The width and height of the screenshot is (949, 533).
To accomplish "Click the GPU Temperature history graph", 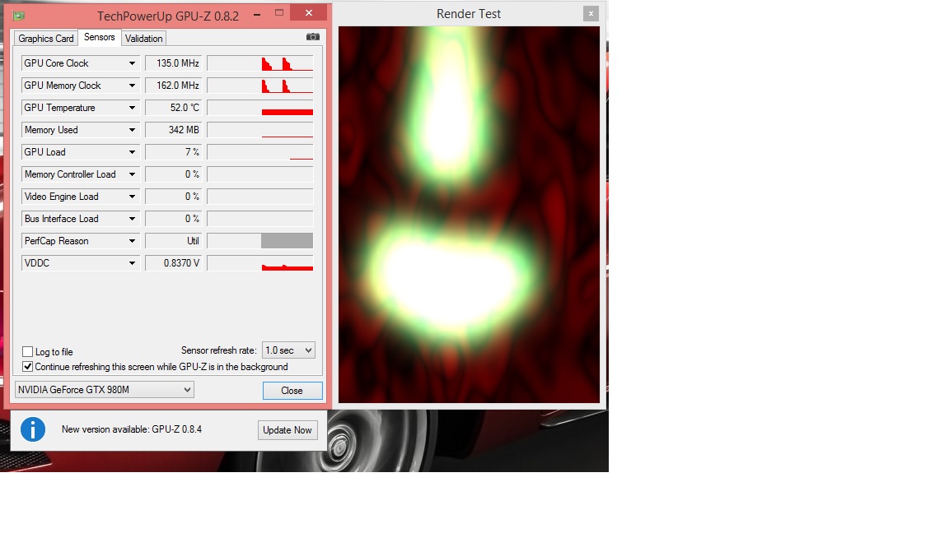I will (260, 108).
